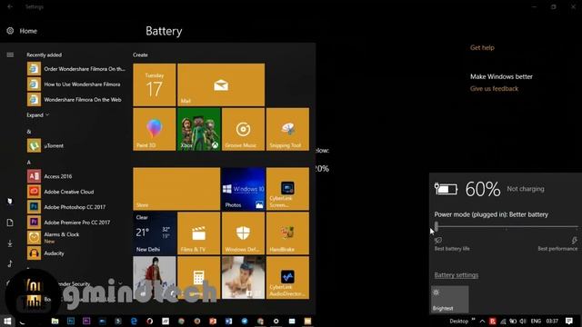Expand the Start menu hamburger navigation
This screenshot has width=582, height=327.
(x=10, y=54)
